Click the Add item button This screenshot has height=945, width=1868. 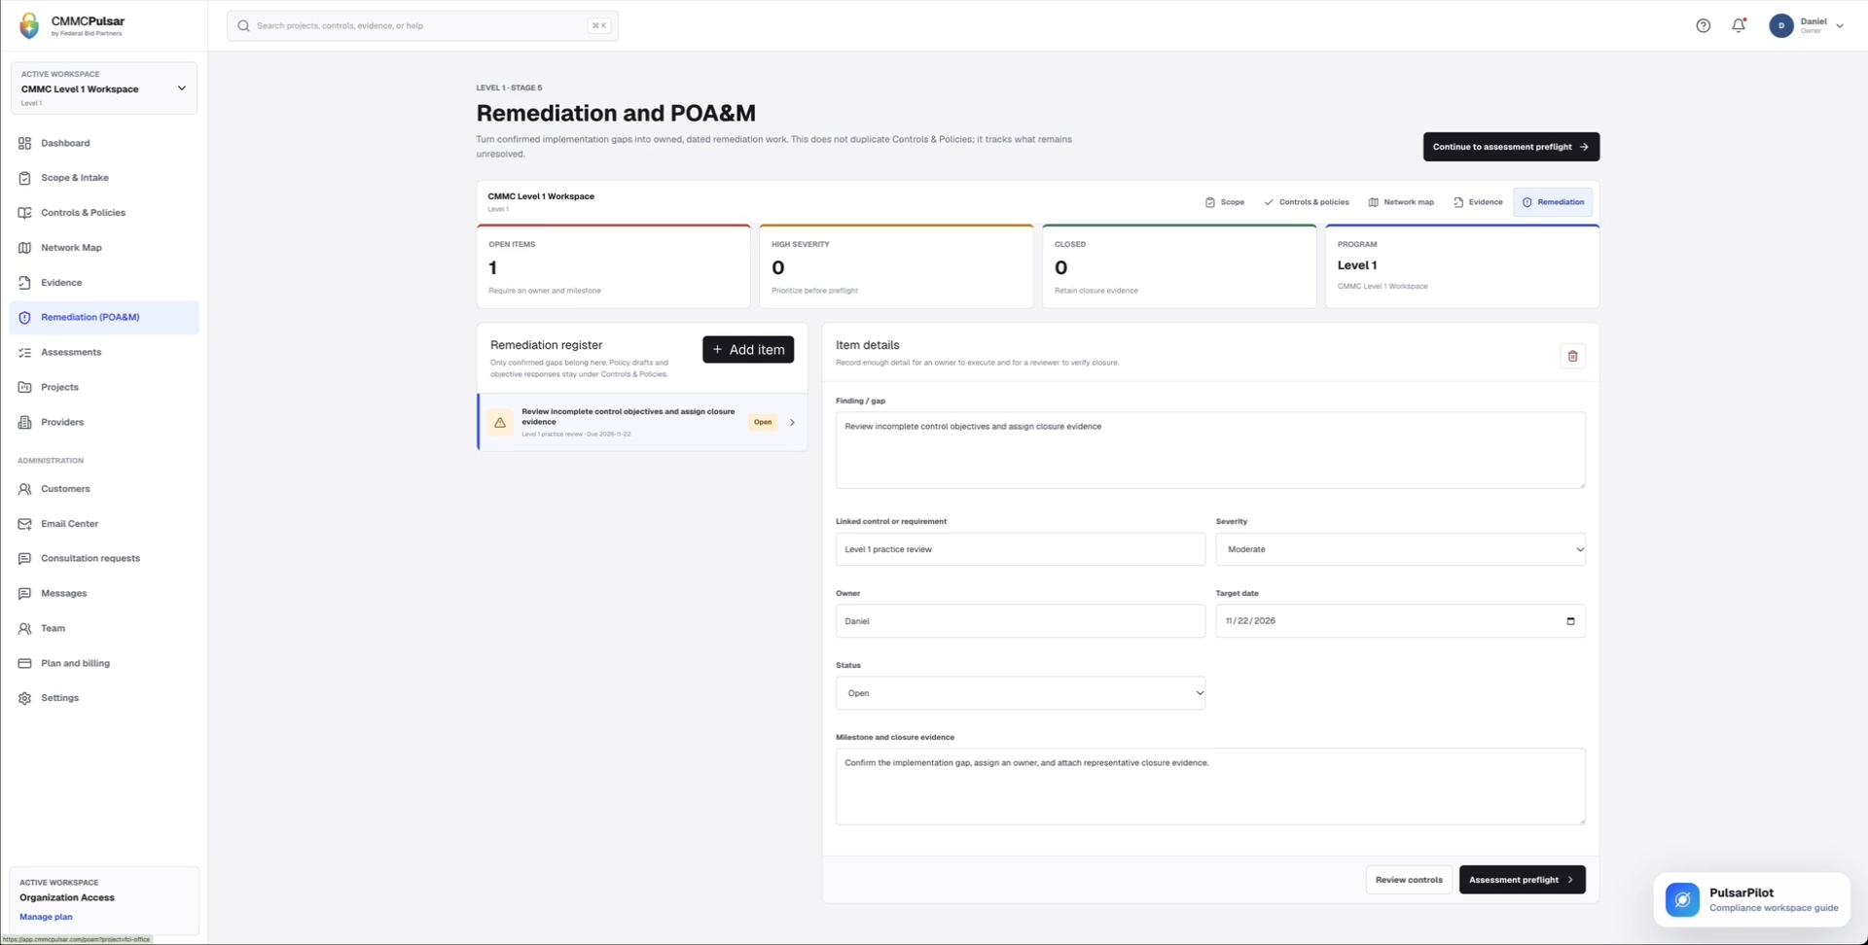(x=748, y=350)
